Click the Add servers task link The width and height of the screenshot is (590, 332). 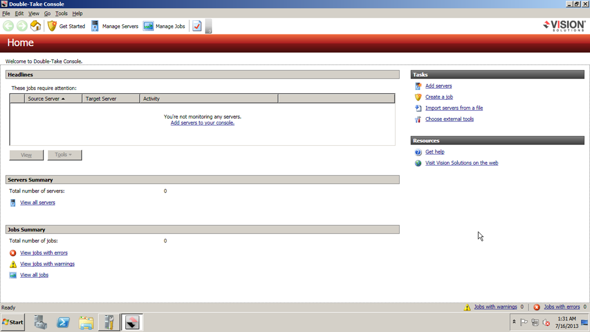click(439, 86)
